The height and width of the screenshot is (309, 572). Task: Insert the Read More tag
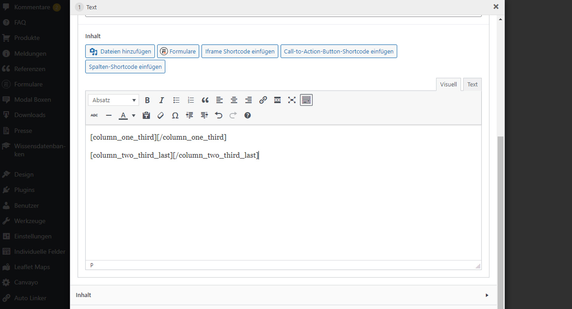(x=277, y=100)
